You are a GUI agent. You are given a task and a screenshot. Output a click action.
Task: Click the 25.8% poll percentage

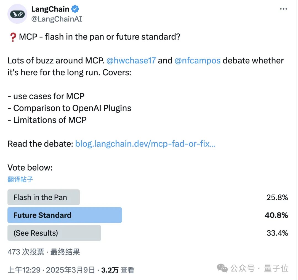277,197
